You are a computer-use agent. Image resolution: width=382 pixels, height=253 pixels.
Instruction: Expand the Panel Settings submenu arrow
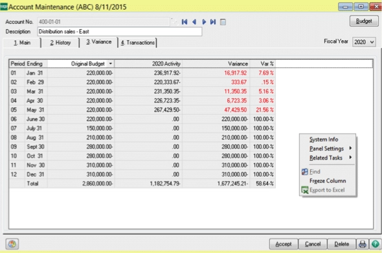click(x=350, y=148)
